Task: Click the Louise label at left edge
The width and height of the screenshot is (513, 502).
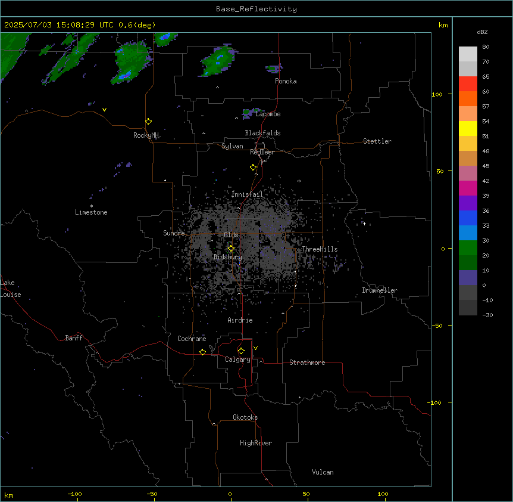Action: coord(11,295)
